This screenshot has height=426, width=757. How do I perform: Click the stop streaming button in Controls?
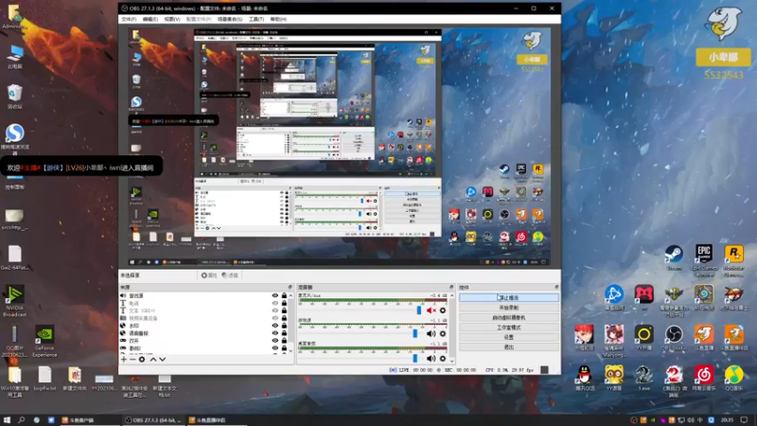[509, 298]
